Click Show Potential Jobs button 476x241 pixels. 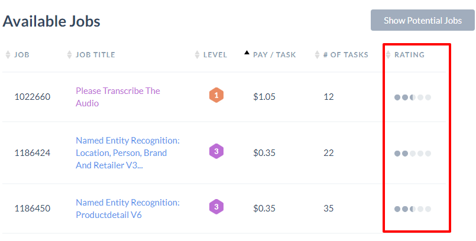(x=423, y=20)
